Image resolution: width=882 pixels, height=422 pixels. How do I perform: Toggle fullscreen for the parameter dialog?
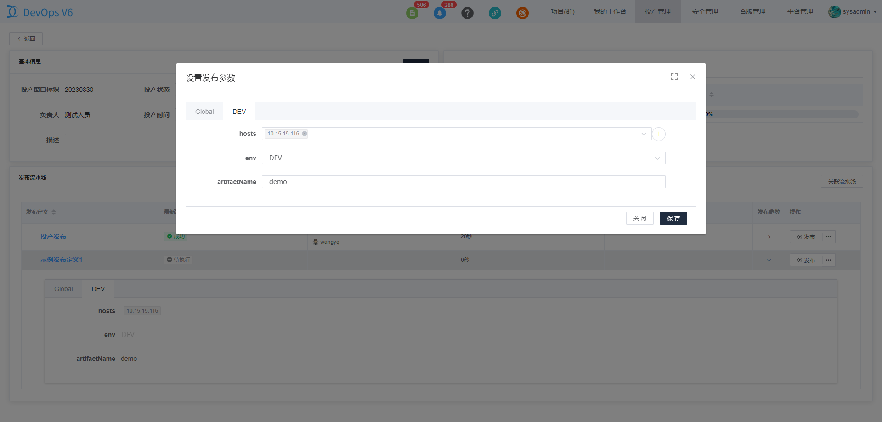(x=674, y=77)
